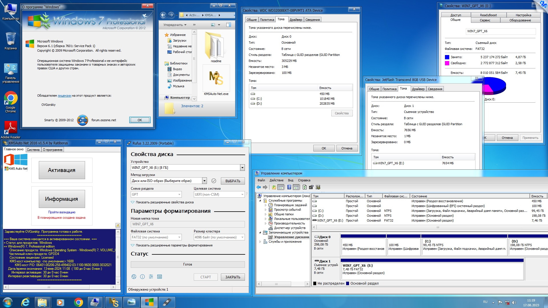Image resolution: width=548 pixels, height=308 pixels.
Task: Click the Активация button in KMSAuto
Action: click(62, 170)
